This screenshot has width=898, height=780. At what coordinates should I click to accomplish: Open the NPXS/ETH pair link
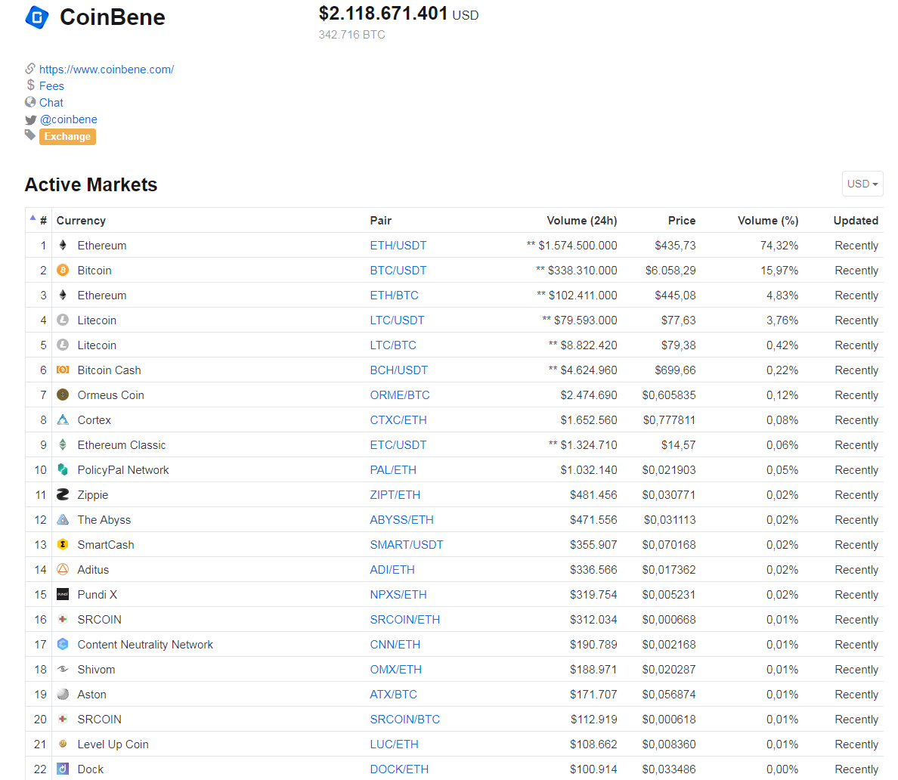pos(398,595)
